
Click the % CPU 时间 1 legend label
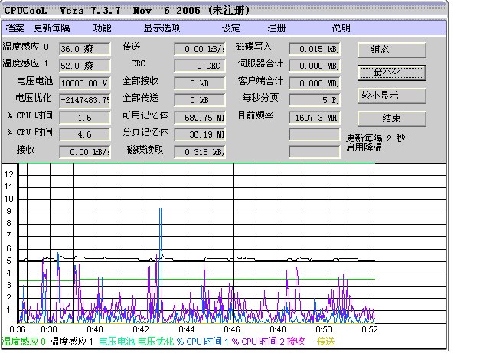(x=203, y=342)
